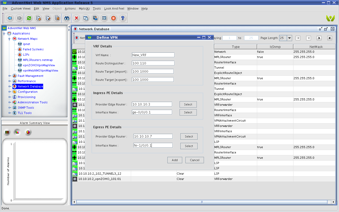Select the ipnet map node

[x=26, y=44]
